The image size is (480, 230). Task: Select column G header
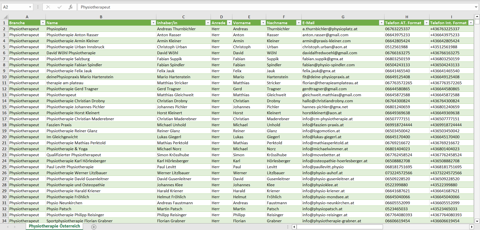click(x=343, y=17)
